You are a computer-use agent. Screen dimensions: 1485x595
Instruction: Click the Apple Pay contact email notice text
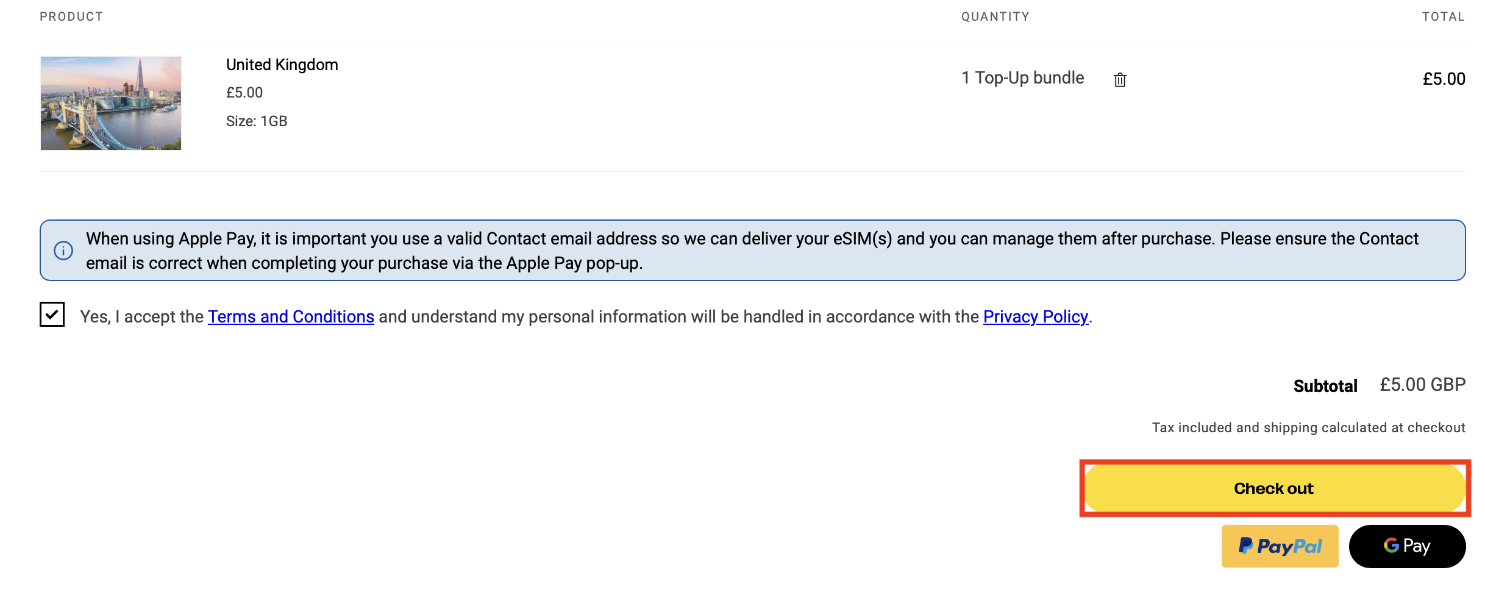point(752,251)
